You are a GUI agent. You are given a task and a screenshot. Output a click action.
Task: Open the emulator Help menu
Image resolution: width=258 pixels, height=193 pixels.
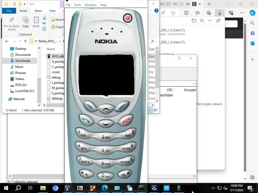click(x=103, y=5)
